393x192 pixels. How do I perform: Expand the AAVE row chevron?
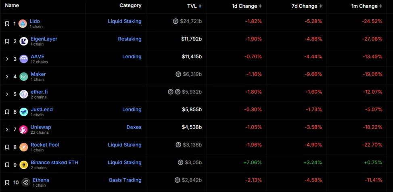pyautogui.click(x=7, y=59)
